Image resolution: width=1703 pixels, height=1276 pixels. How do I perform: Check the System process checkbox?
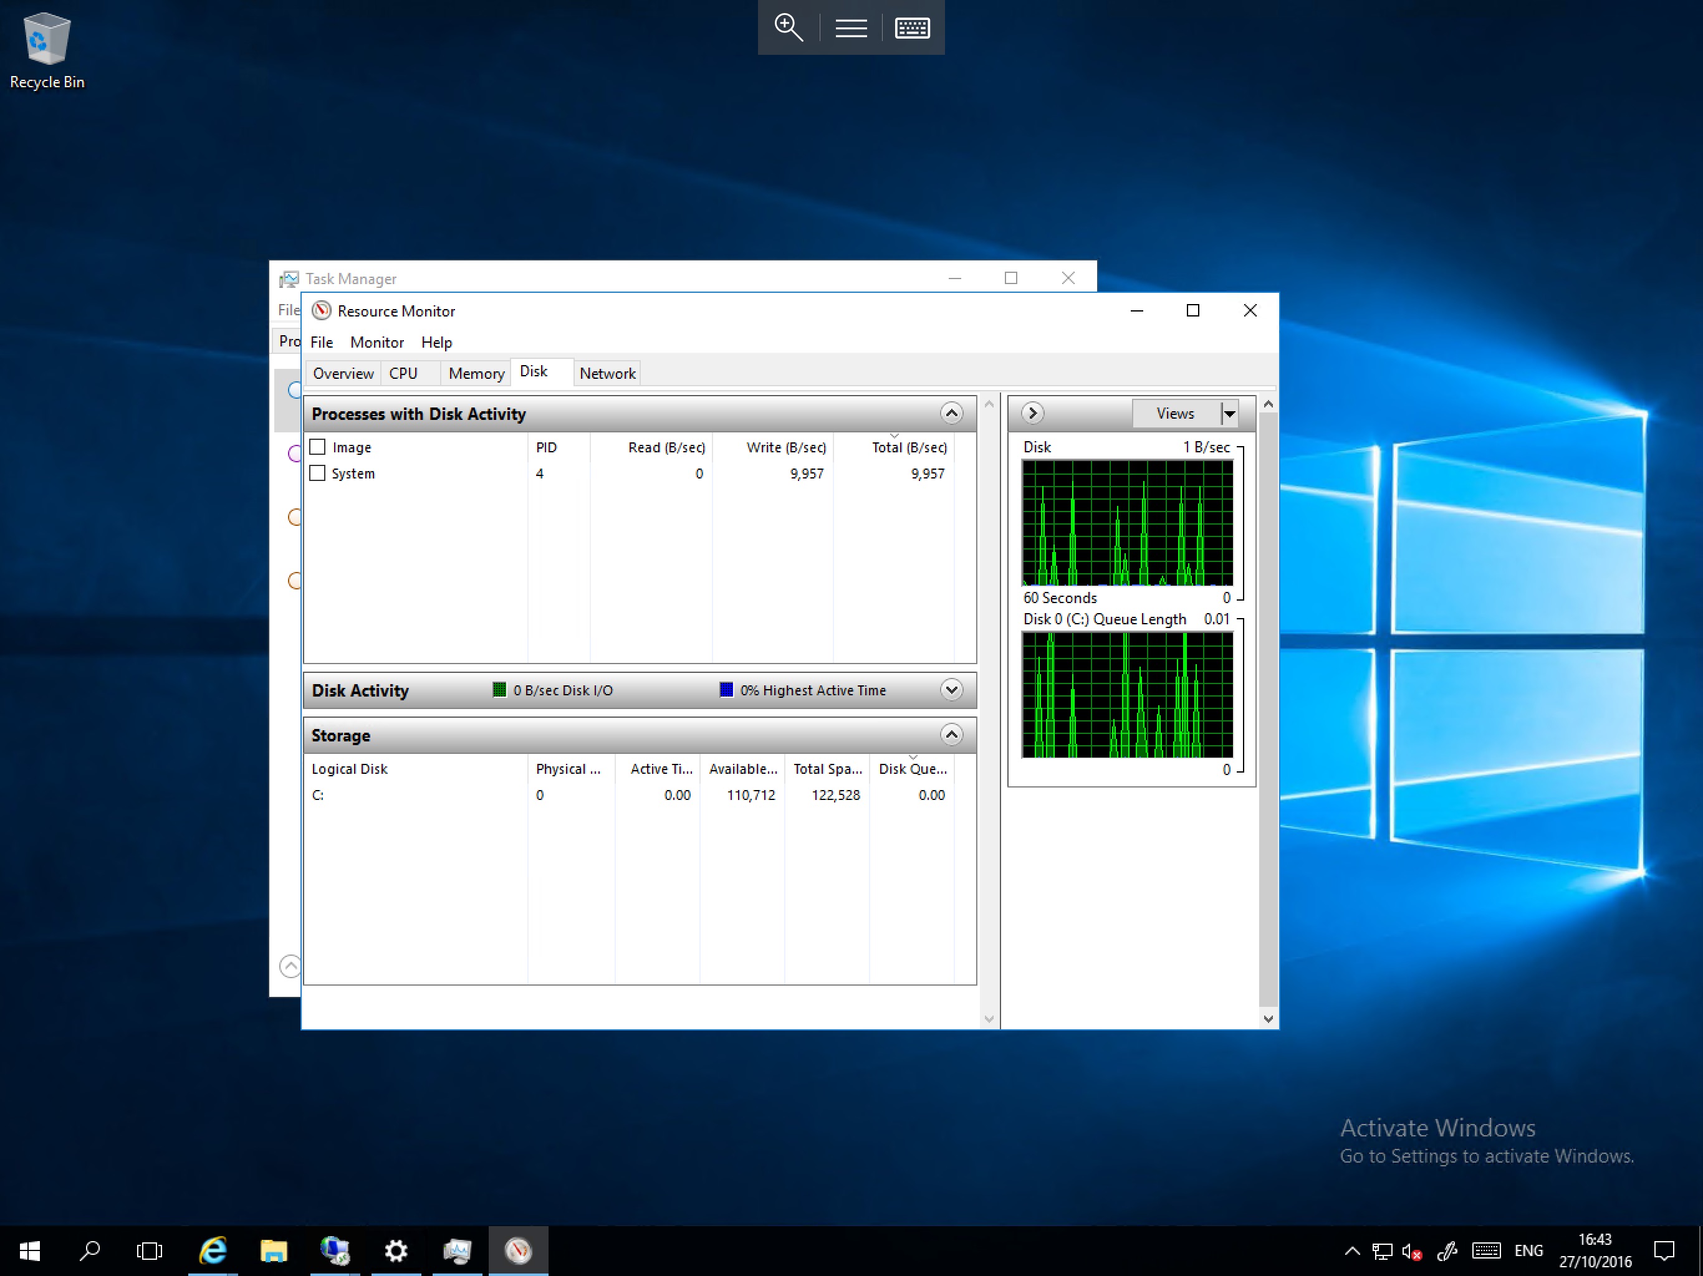click(x=318, y=472)
